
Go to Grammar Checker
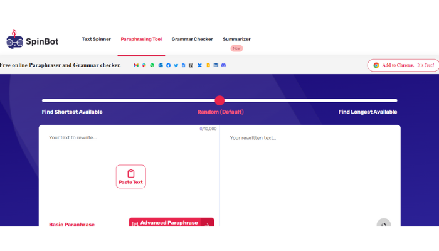(x=192, y=39)
